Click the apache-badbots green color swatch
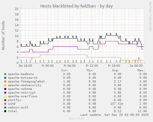 (x=5, y=74)
